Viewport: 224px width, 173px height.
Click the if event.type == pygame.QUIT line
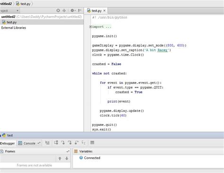pyautogui.click(x=135, y=87)
